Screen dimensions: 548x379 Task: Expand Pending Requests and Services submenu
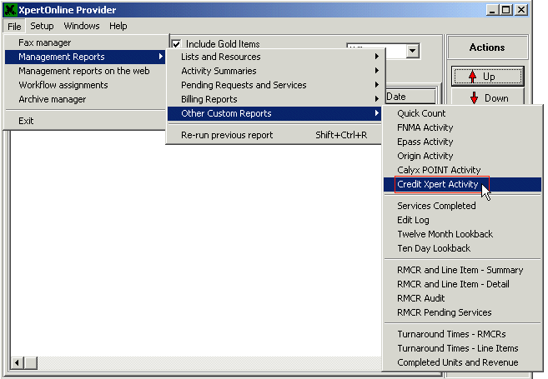coord(274,85)
